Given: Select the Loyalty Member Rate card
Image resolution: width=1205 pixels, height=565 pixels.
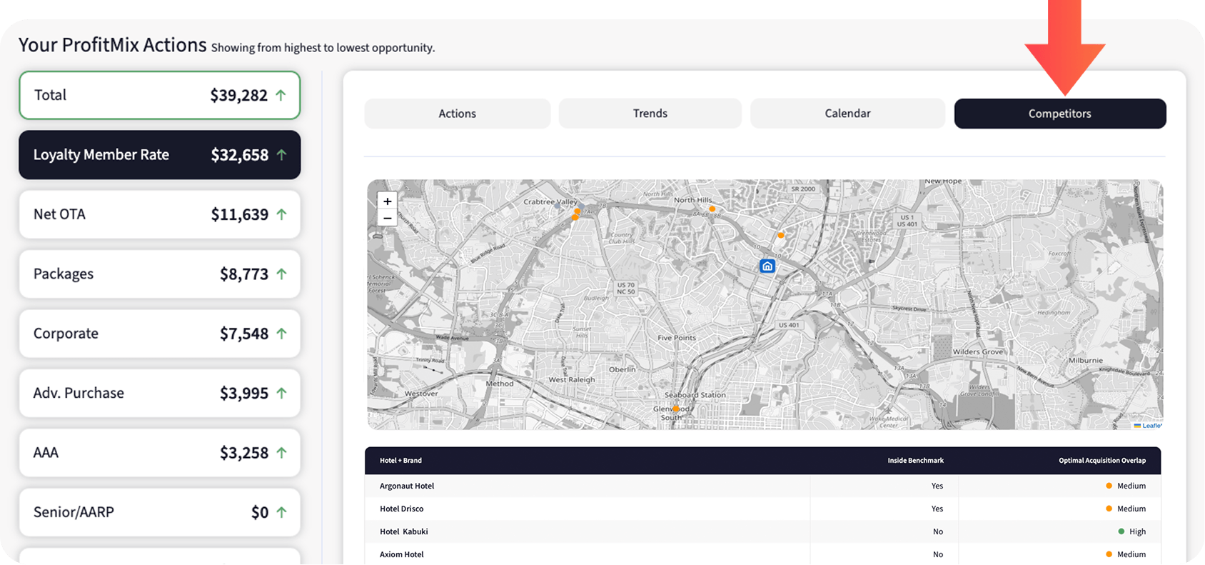Looking at the screenshot, I should (159, 155).
